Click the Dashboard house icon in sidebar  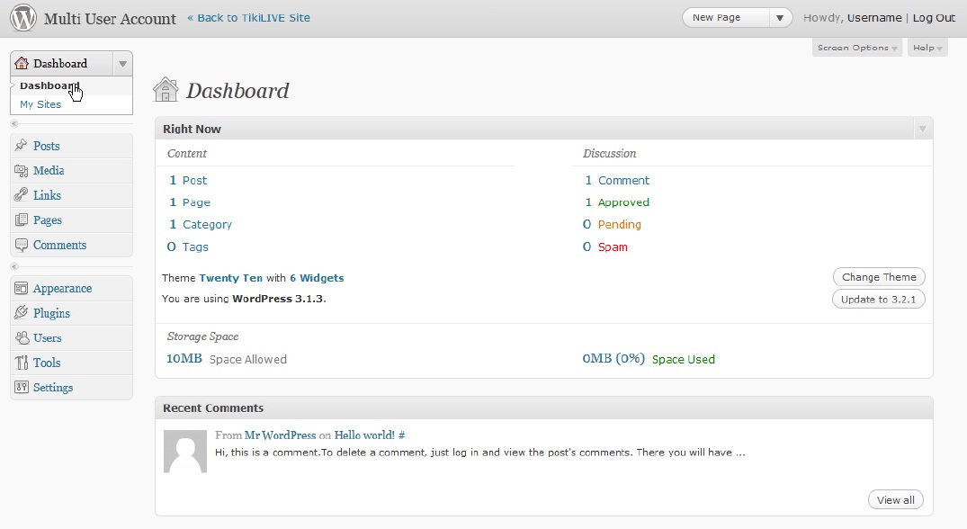pyautogui.click(x=22, y=63)
